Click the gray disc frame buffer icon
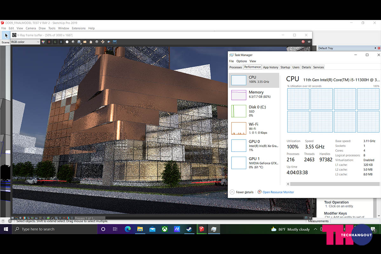This screenshot has width=381, height=254. [97, 42]
